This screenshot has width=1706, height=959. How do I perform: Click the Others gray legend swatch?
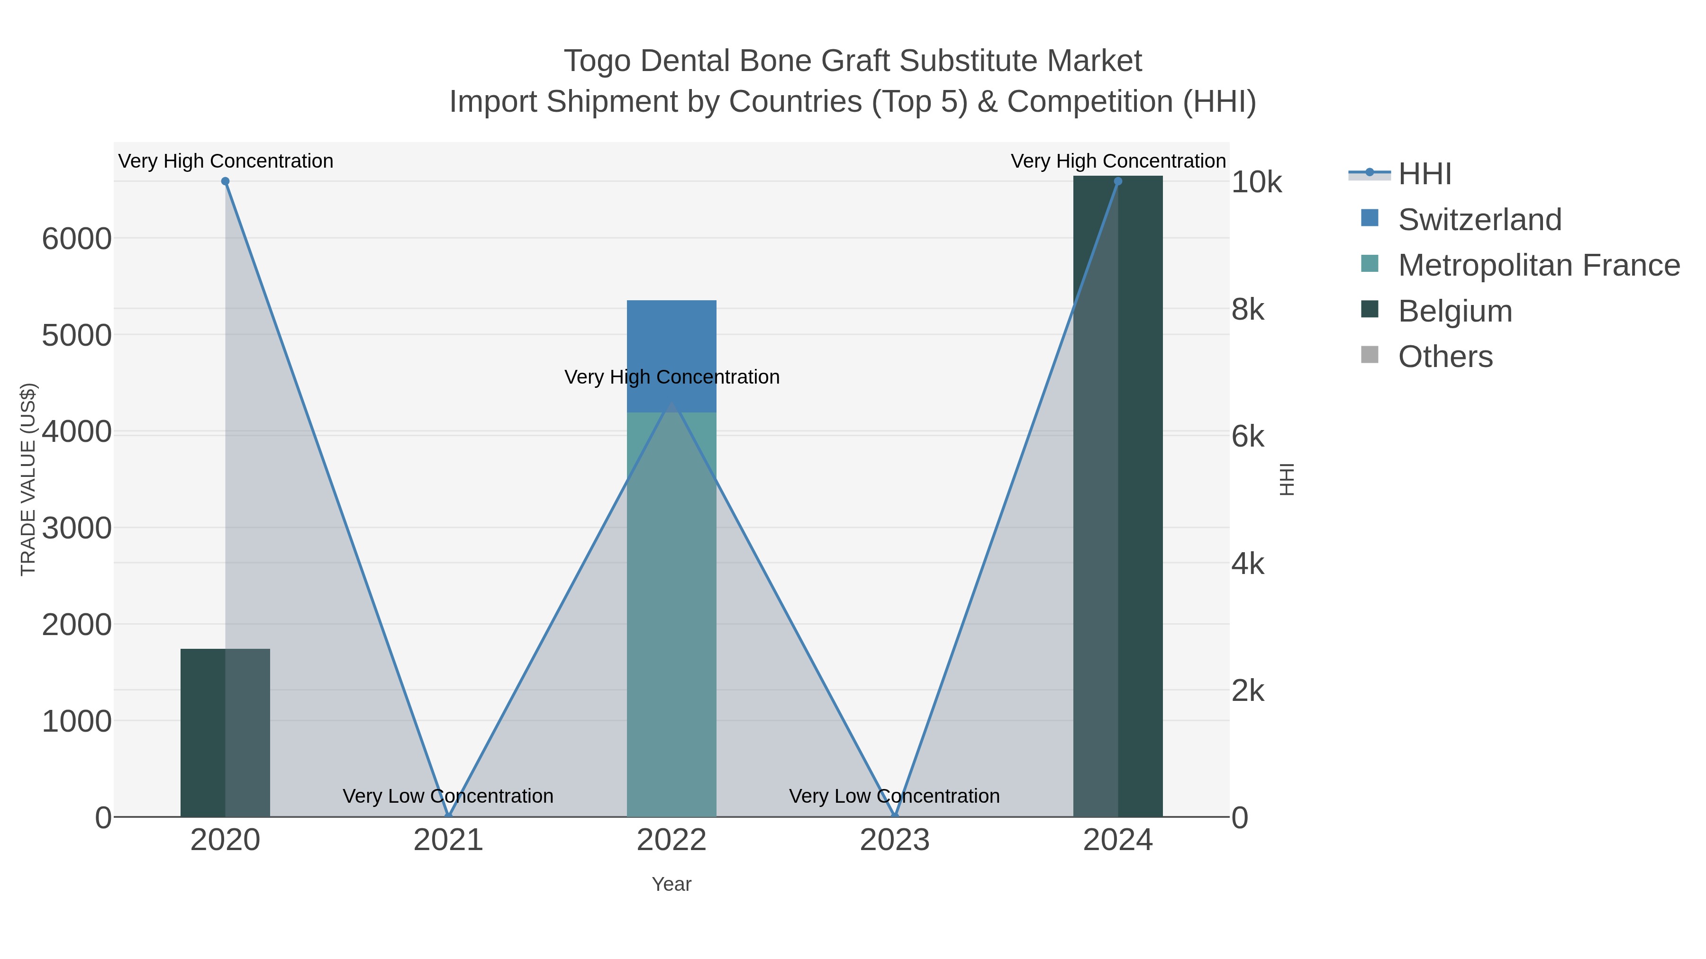(1370, 355)
